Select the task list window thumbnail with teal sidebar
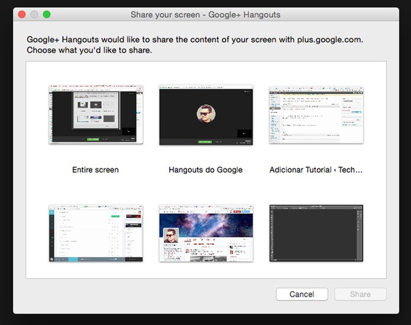Screen dimensions: 411x325 pyautogui.click(x=96, y=233)
